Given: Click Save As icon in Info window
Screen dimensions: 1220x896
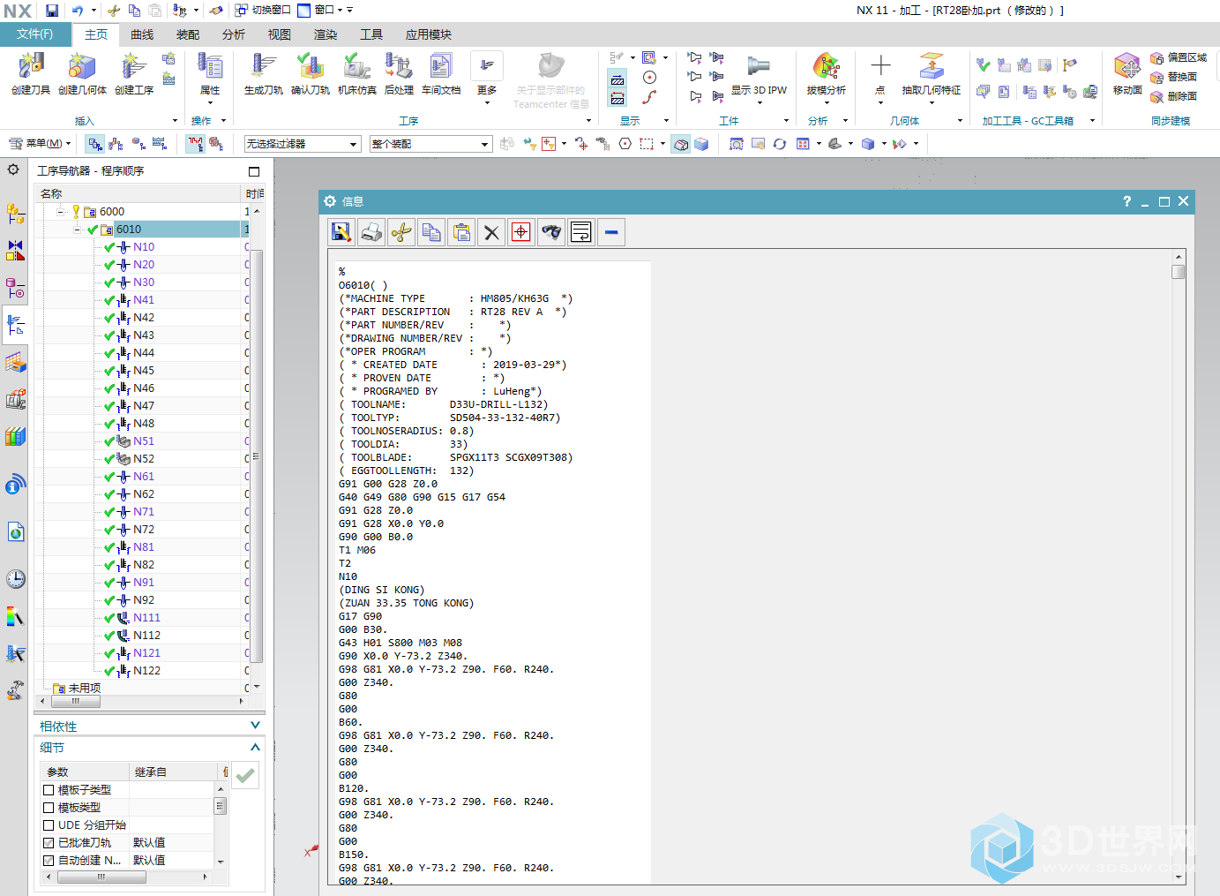Looking at the screenshot, I should tap(341, 232).
